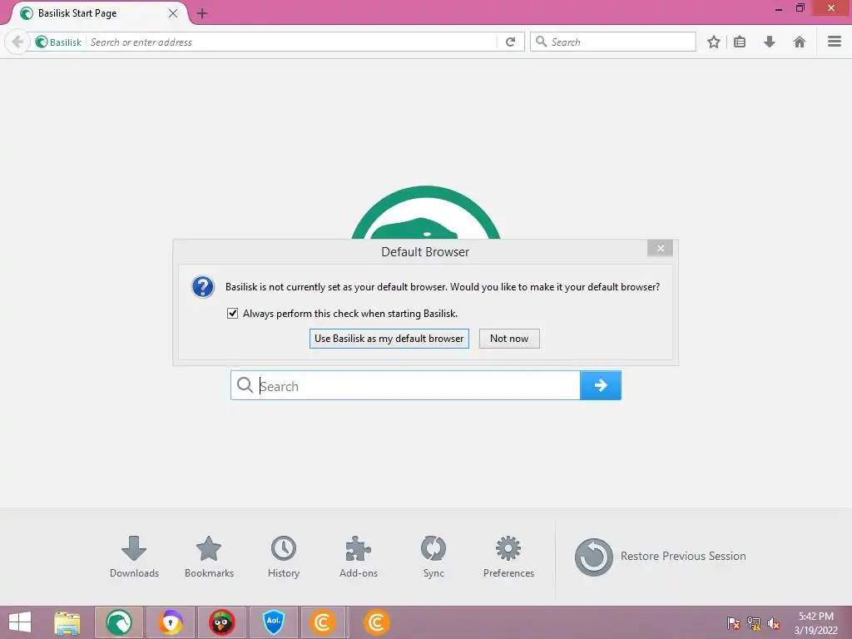Open Add-ons from start page
Screen dimensions: 852x639
coord(359,557)
